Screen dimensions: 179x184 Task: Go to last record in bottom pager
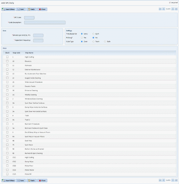[x=176, y=181]
